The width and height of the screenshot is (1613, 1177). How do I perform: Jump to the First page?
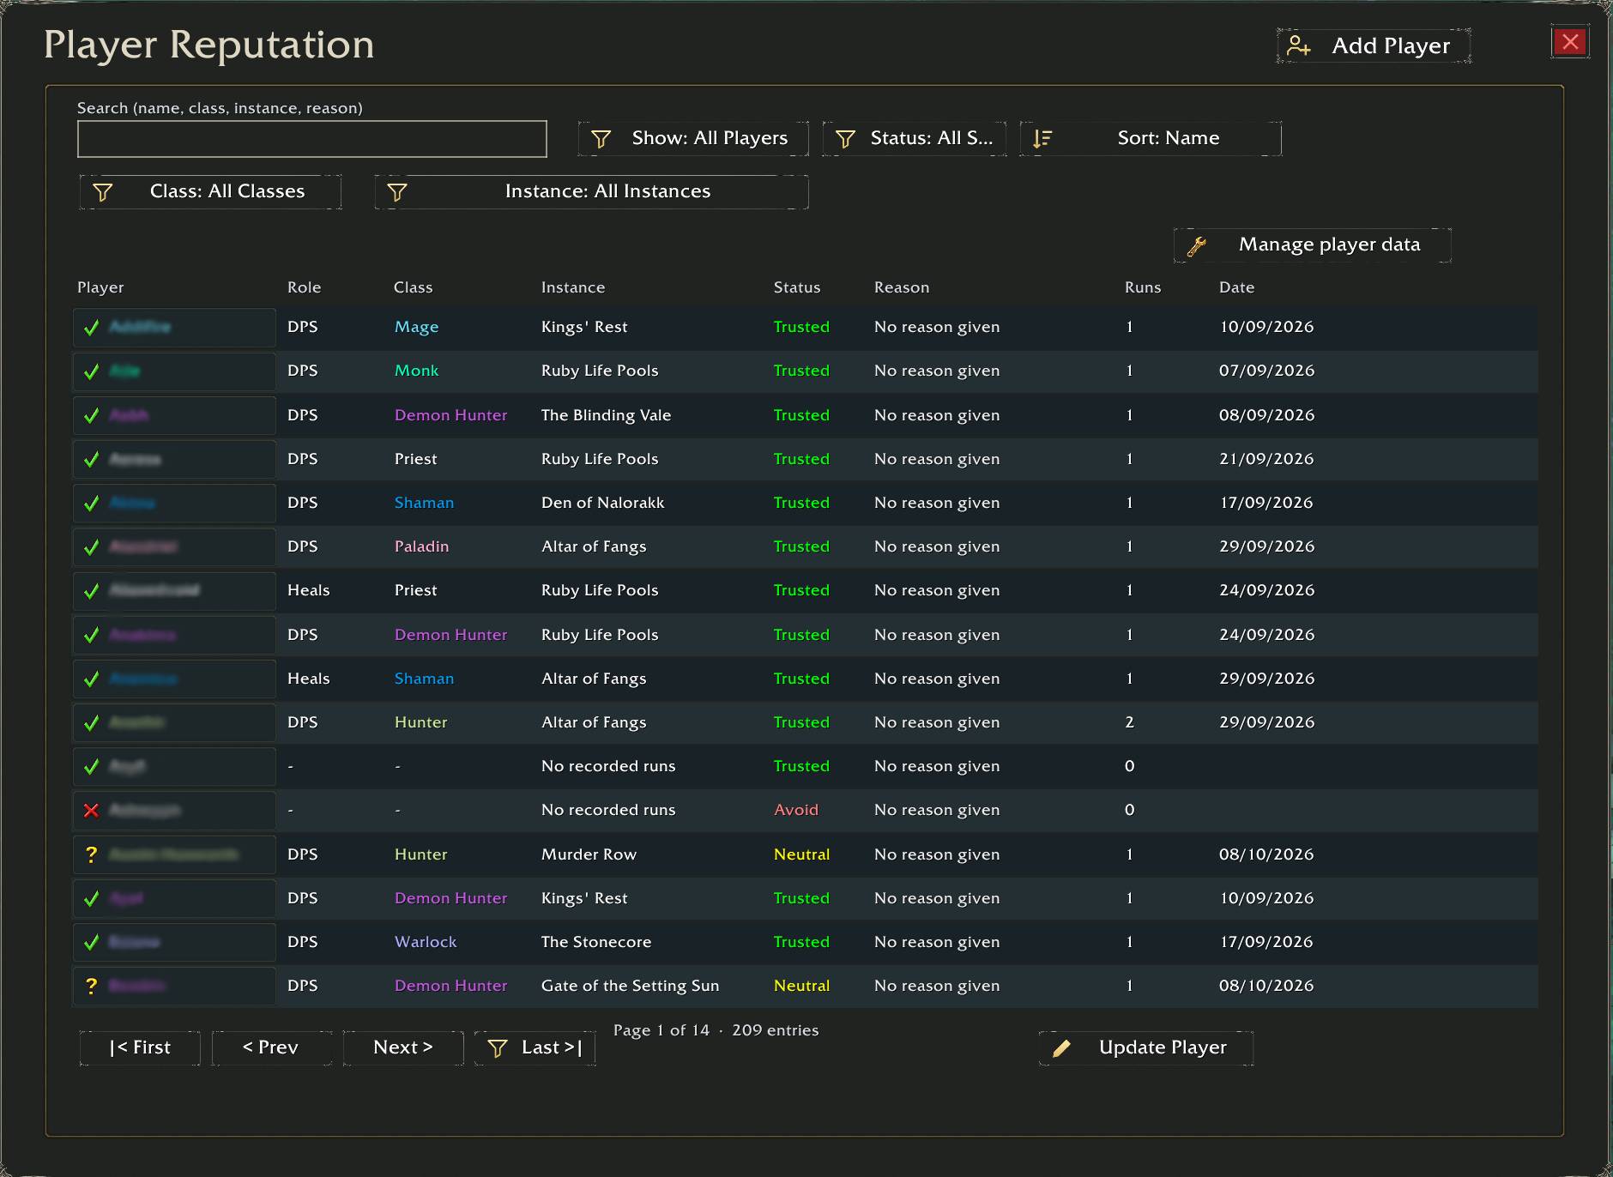coord(140,1048)
